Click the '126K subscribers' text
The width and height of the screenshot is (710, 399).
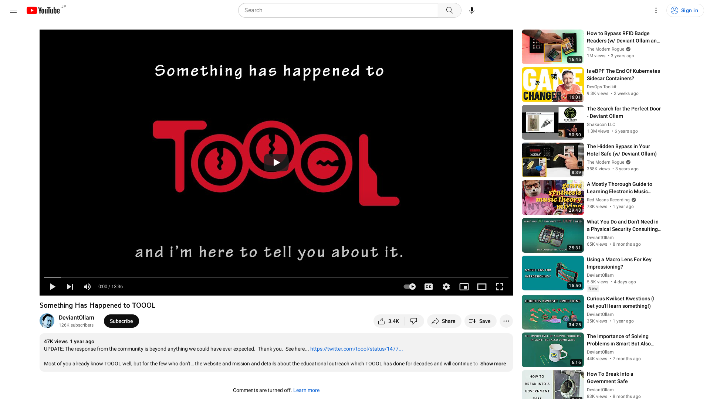point(76,325)
